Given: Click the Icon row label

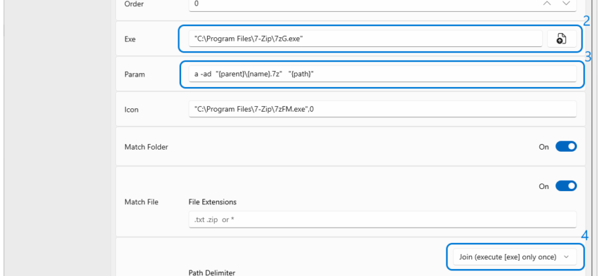Looking at the screenshot, I should tap(131, 110).
